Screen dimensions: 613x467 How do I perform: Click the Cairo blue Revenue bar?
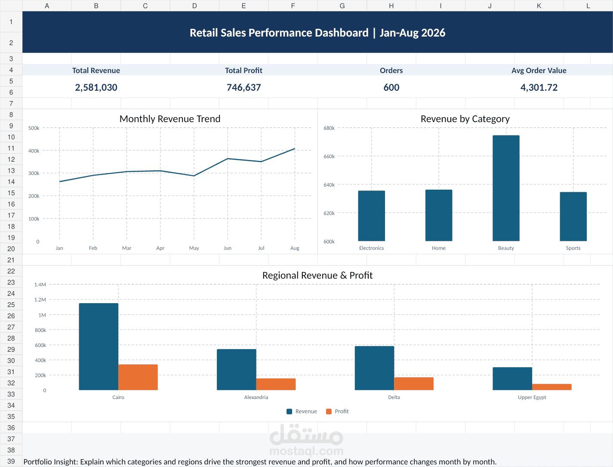pos(99,347)
